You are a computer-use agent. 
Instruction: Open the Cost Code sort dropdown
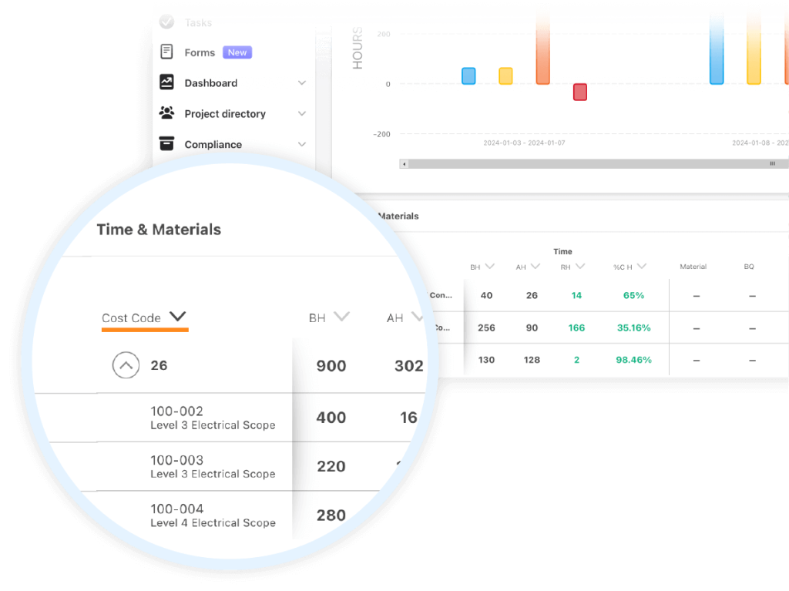[178, 317]
